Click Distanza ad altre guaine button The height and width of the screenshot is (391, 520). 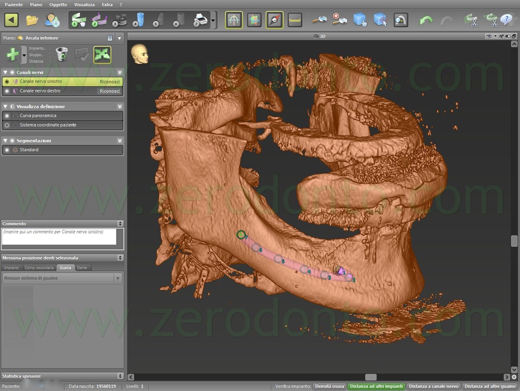point(490,386)
